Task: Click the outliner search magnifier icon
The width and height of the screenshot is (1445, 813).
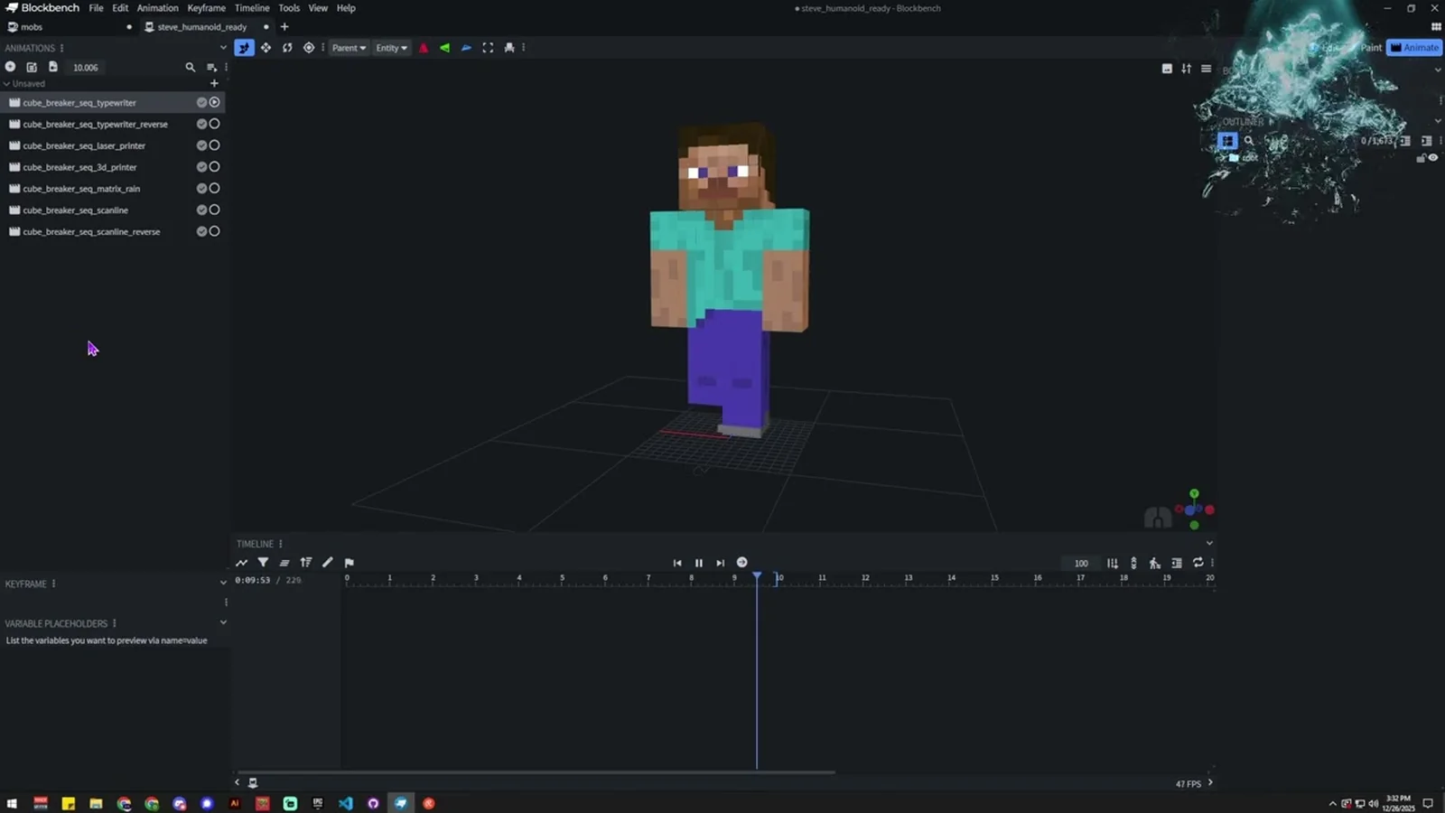Action: (x=1249, y=141)
